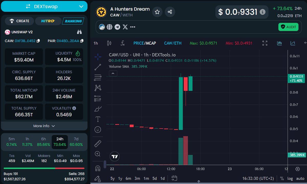Image resolution: width=307 pixels, height=184 pixels.
Task: Change candlestick chart style
Action: 109,43
